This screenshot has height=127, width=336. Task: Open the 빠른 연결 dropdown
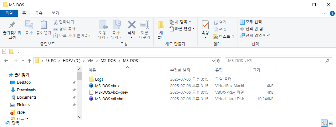pos(182,29)
